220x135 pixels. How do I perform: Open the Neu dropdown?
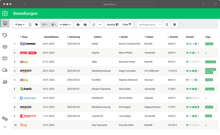(20, 25)
